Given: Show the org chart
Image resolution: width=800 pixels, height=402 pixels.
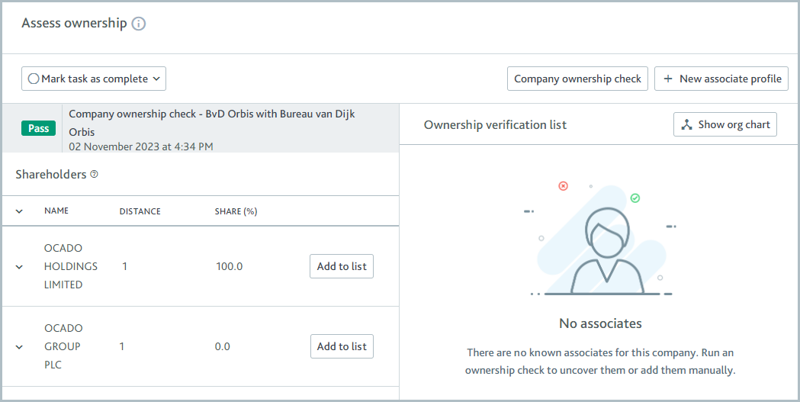Looking at the screenshot, I should (725, 124).
